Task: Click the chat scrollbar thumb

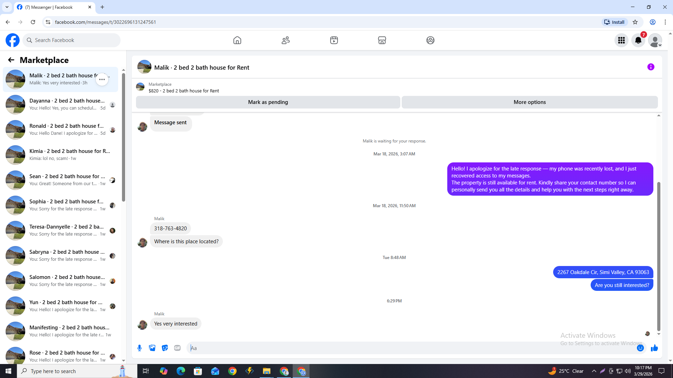Action: point(659,256)
